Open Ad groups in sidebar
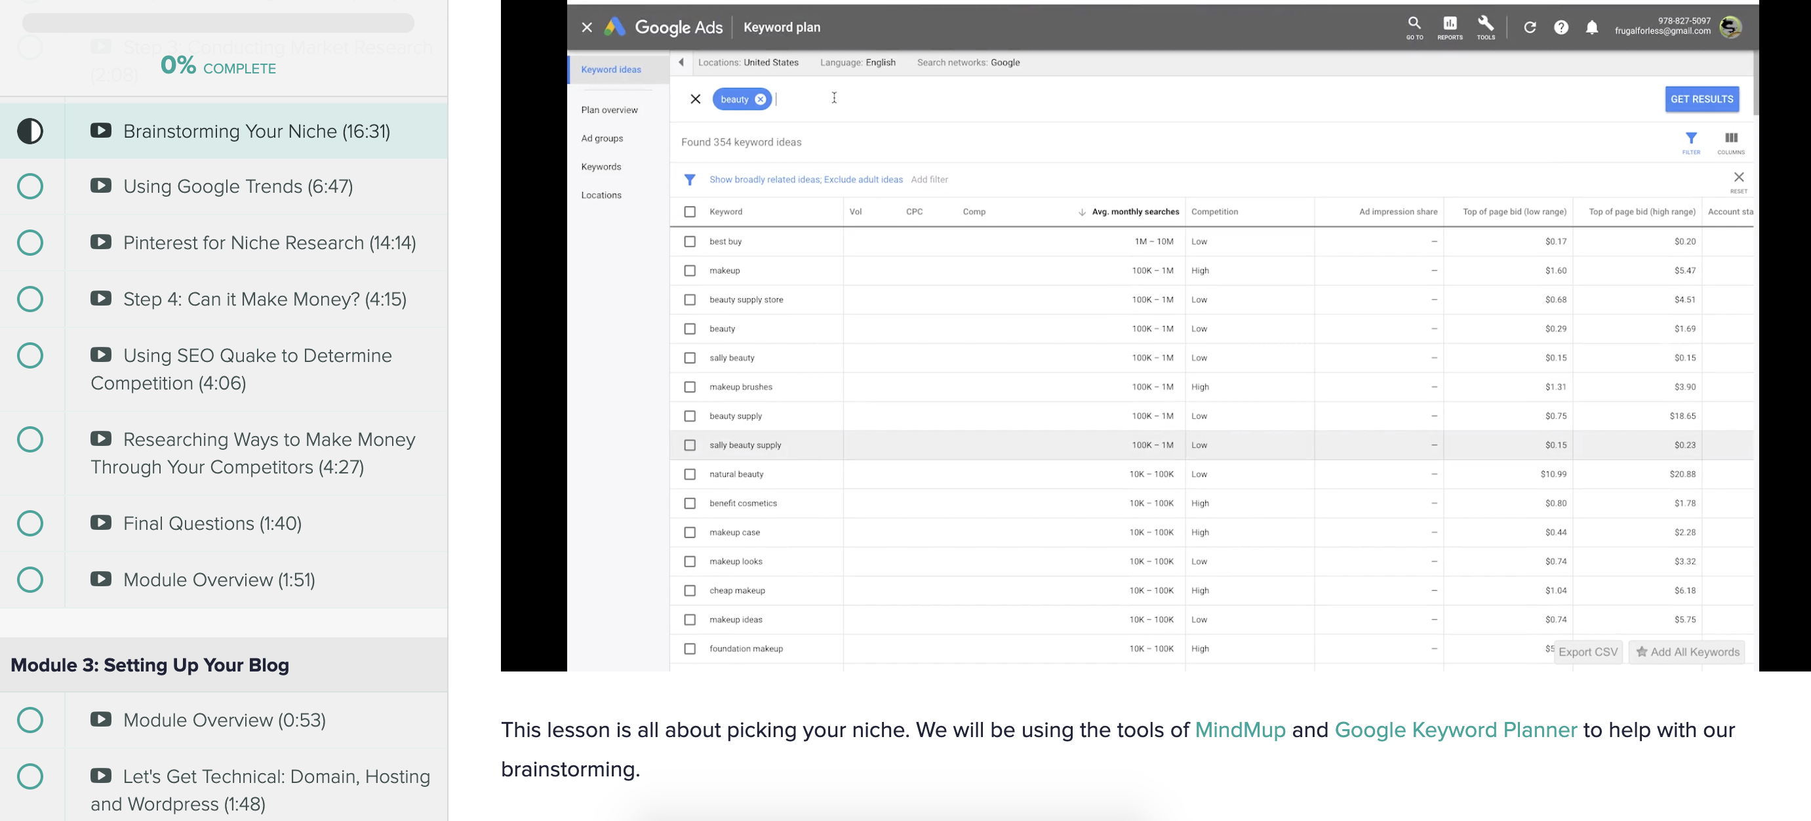 [602, 138]
